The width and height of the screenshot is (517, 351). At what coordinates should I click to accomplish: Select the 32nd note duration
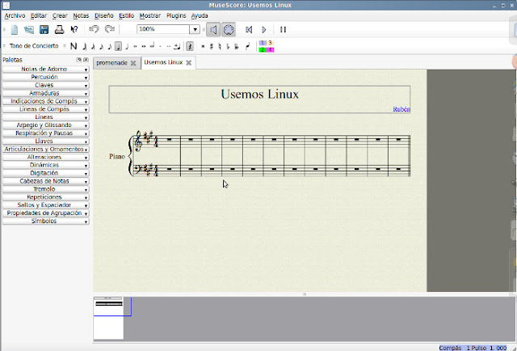point(93,47)
